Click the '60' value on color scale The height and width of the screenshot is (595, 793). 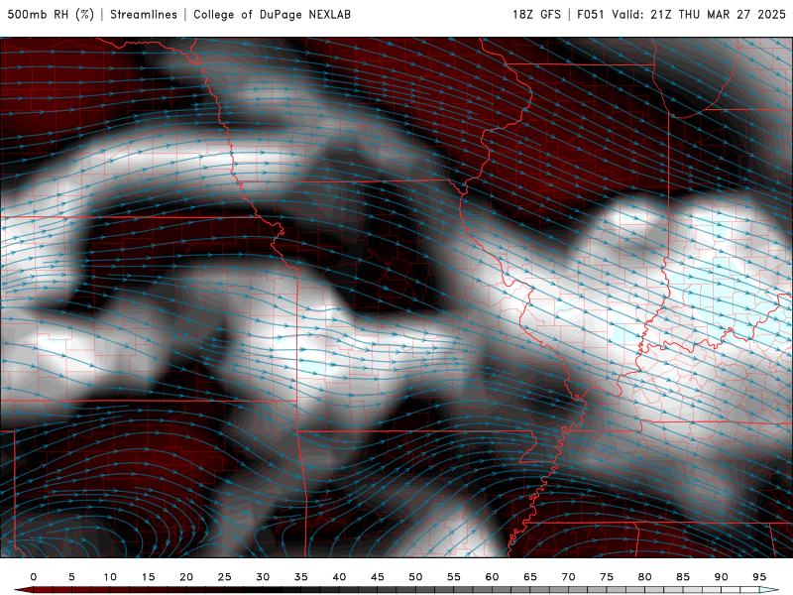(x=492, y=577)
